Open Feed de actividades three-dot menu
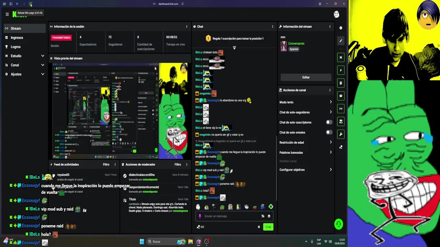The width and height of the screenshot is (440, 247). click(115, 164)
